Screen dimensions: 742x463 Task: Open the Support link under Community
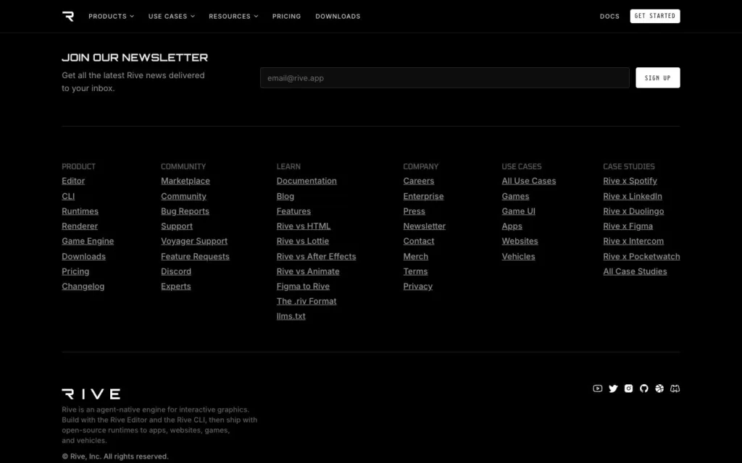(x=177, y=226)
